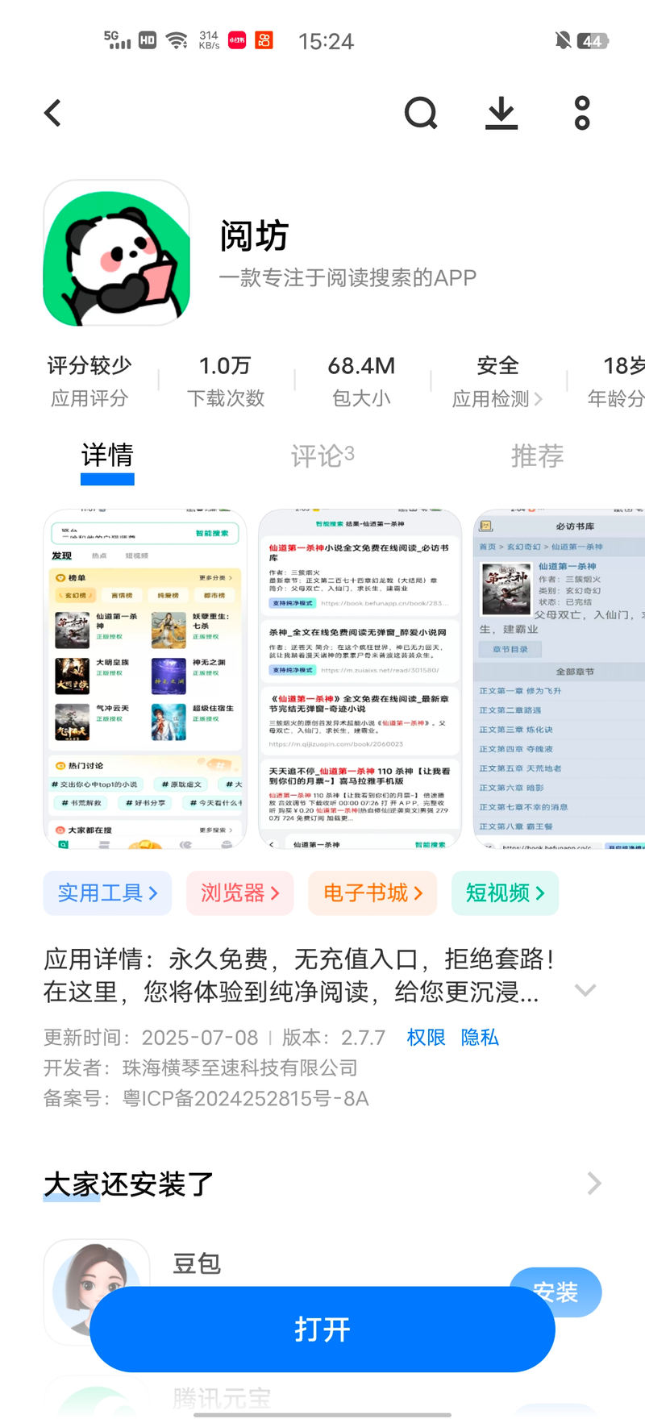Image resolution: width=645 pixels, height=1419 pixels.
Task: Tap the blue 打开 button
Action: 322,1329
